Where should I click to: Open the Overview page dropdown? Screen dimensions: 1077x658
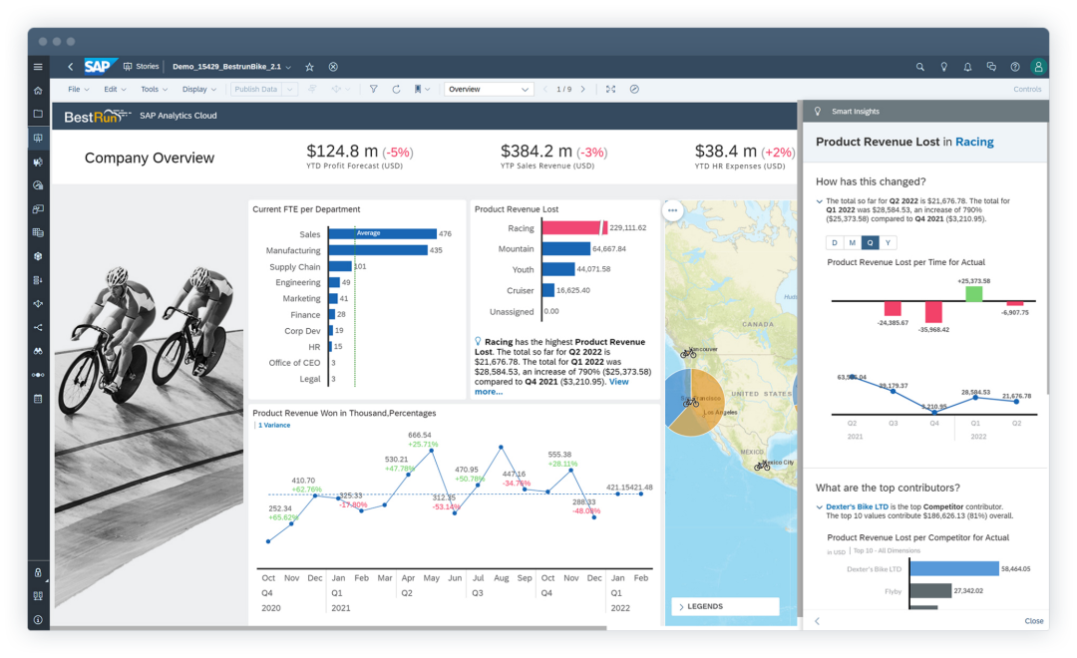tap(489, 89)
